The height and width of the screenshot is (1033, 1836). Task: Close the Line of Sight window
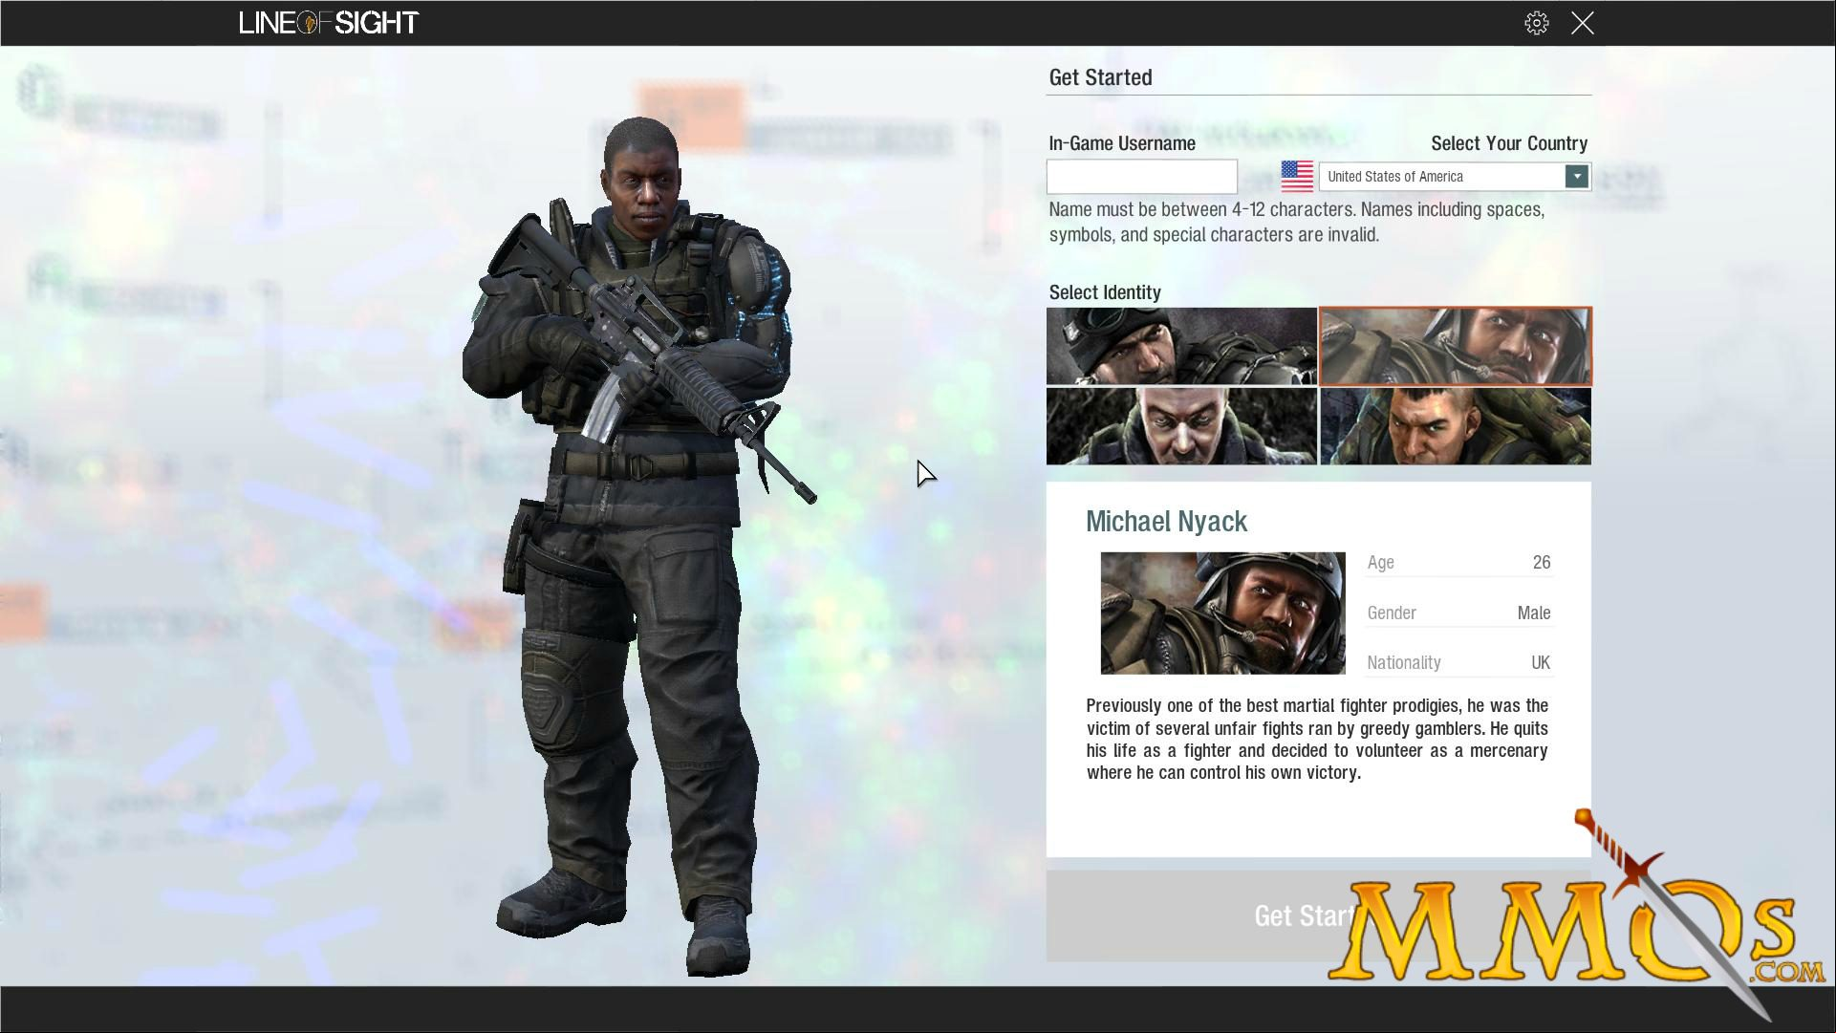tap(1583, 23)
